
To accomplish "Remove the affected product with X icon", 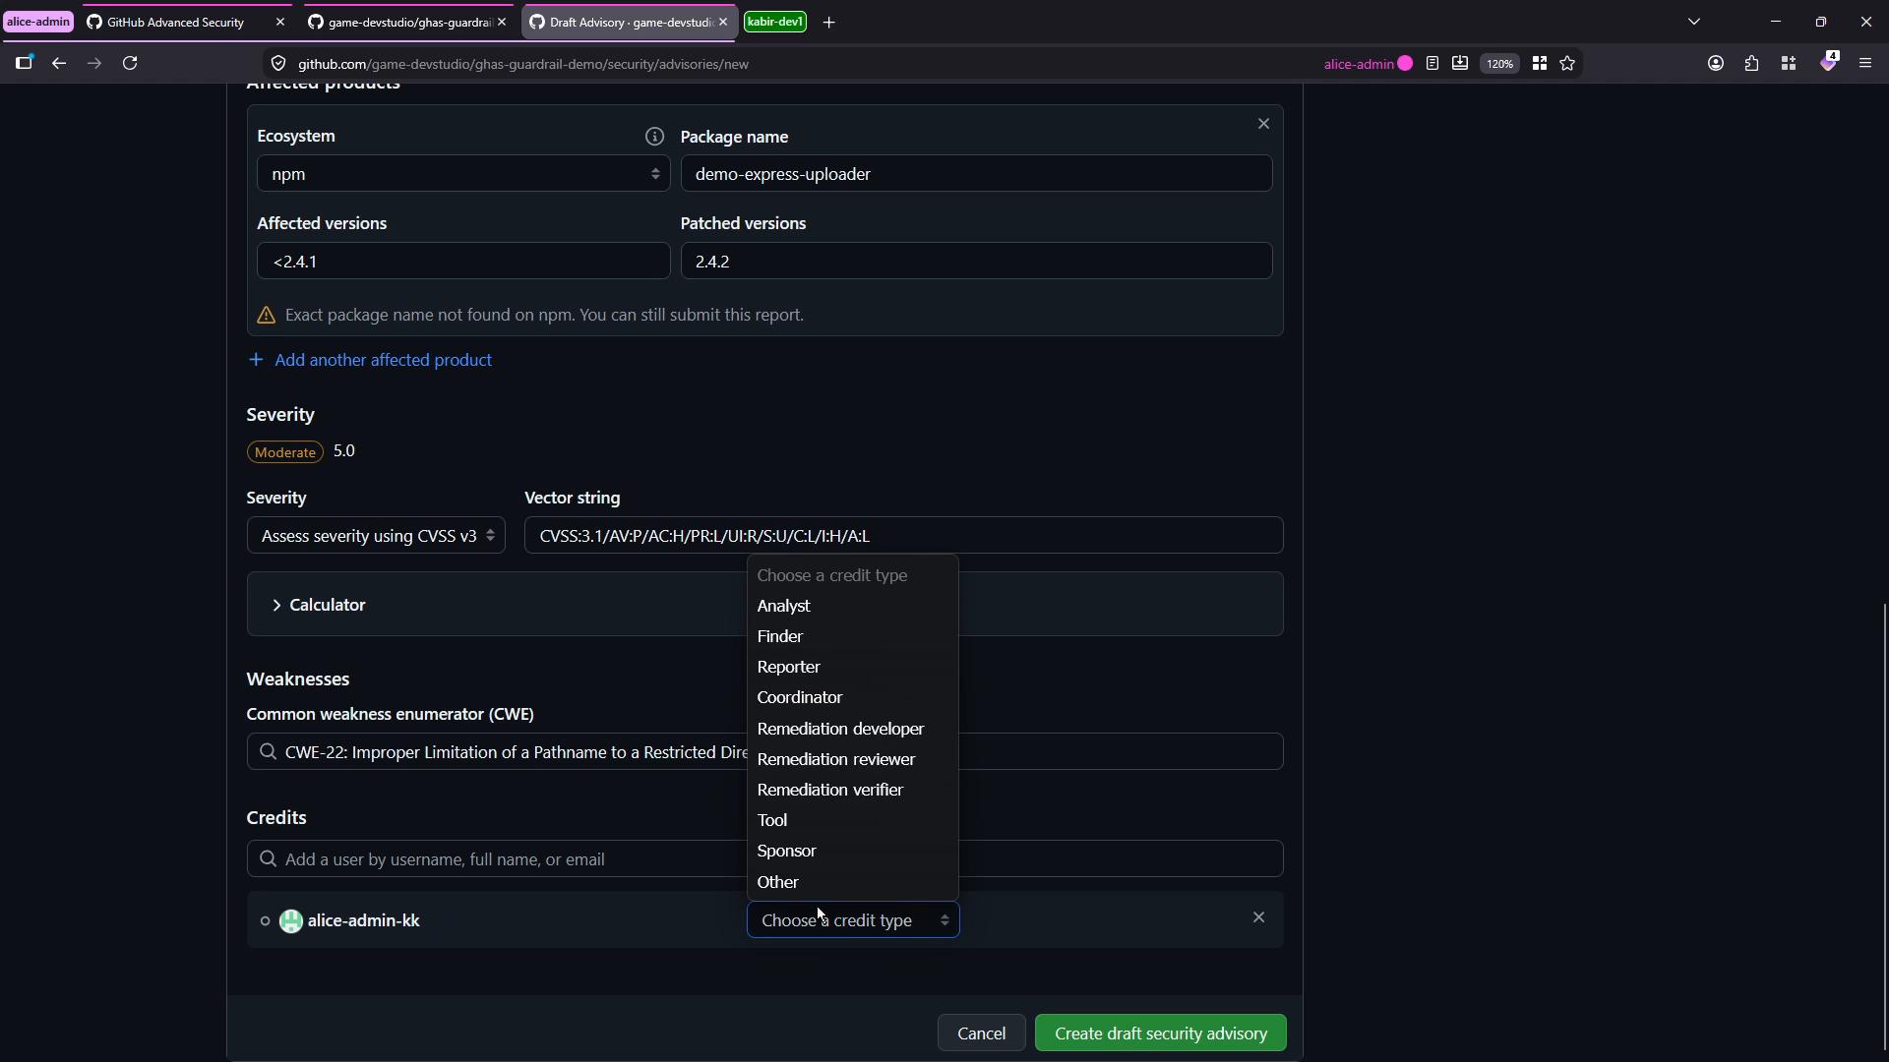I will pos(1263,124).
